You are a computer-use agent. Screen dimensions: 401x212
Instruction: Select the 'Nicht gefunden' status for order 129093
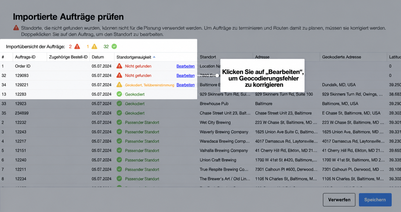point(138,76)
